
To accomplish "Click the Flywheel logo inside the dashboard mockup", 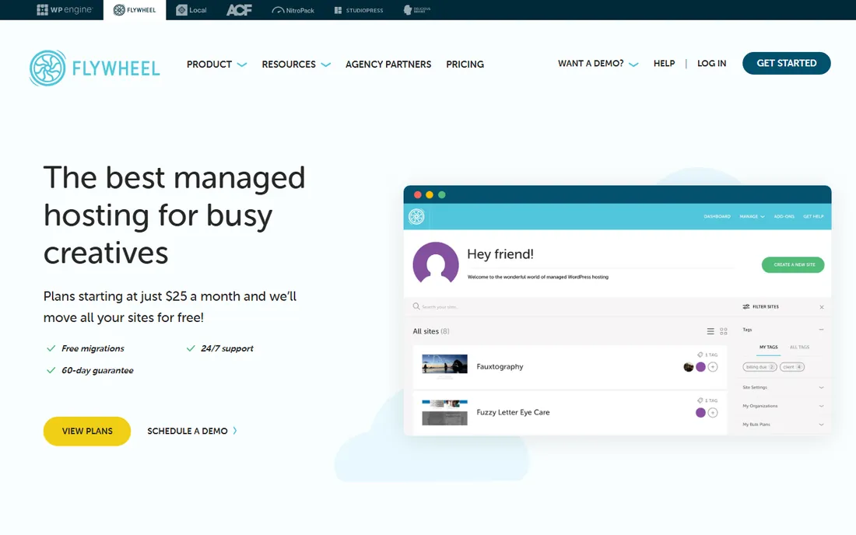I will tap(416, 216).
